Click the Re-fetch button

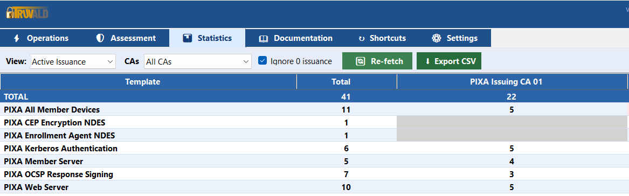point(377,61)
